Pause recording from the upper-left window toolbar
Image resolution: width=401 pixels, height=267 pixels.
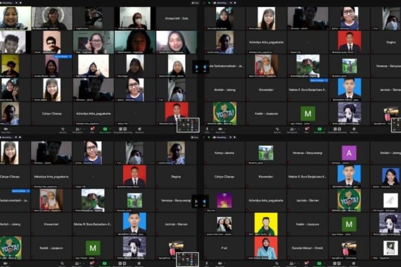120,129
